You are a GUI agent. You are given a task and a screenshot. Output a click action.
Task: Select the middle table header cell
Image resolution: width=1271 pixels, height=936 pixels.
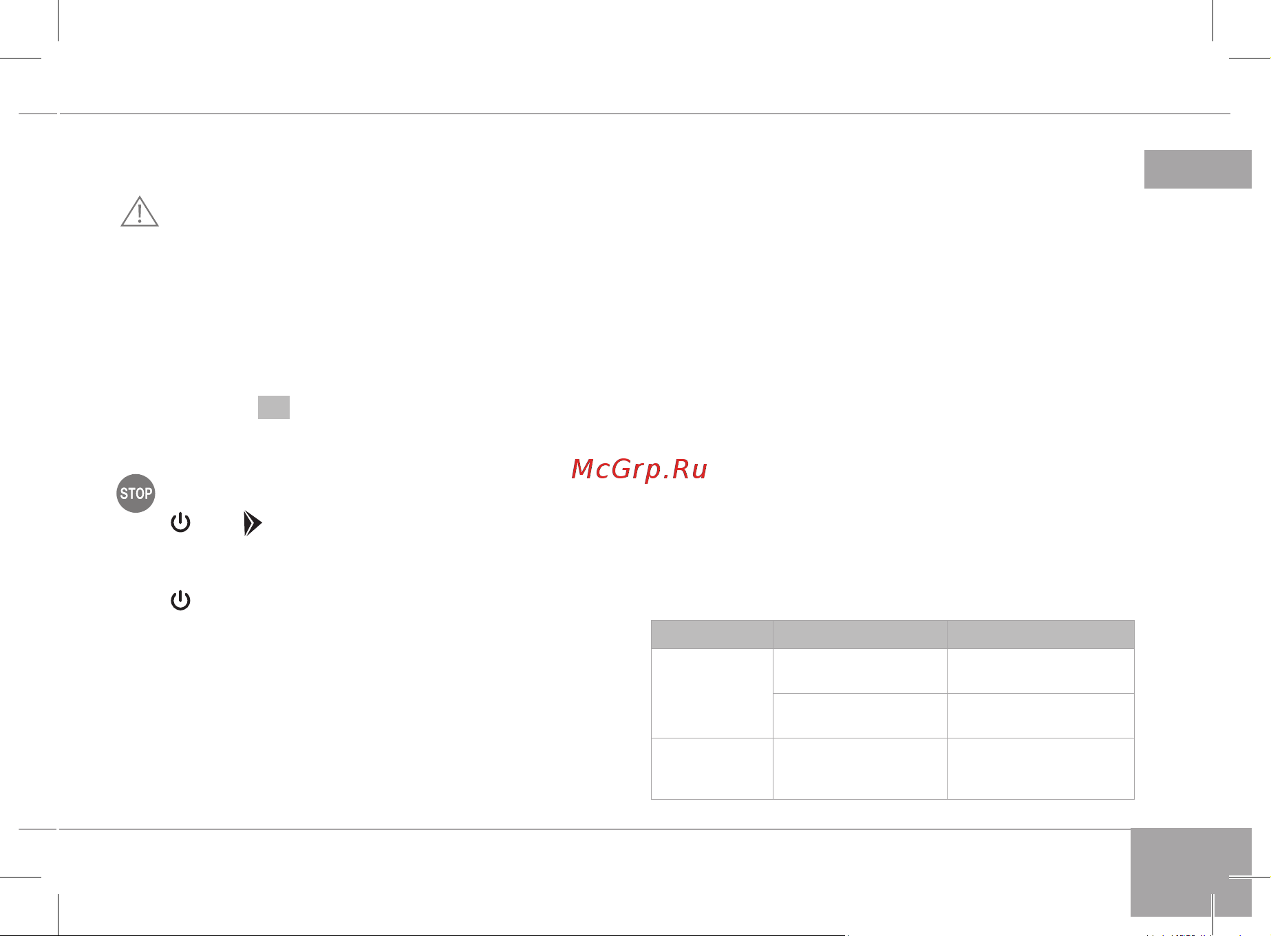point(860,635)
